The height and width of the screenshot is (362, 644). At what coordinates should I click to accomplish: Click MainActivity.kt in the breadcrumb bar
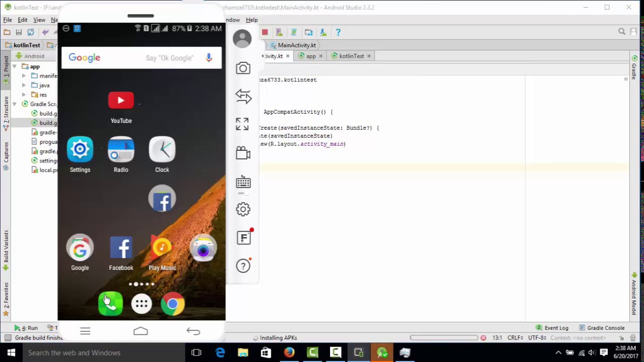click(x=293, y=45)
